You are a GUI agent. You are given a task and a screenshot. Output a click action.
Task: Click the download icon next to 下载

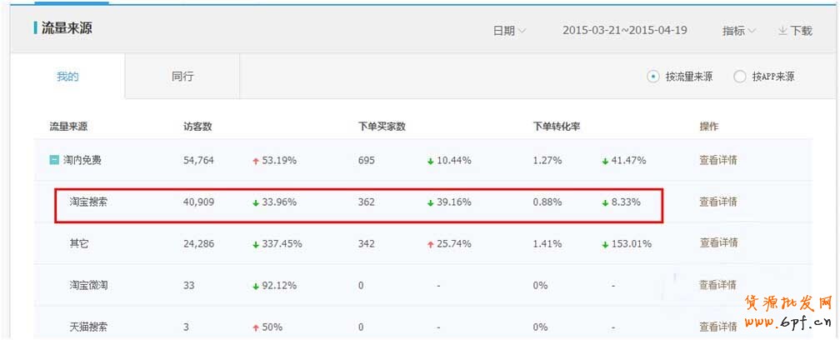(782, 31)
